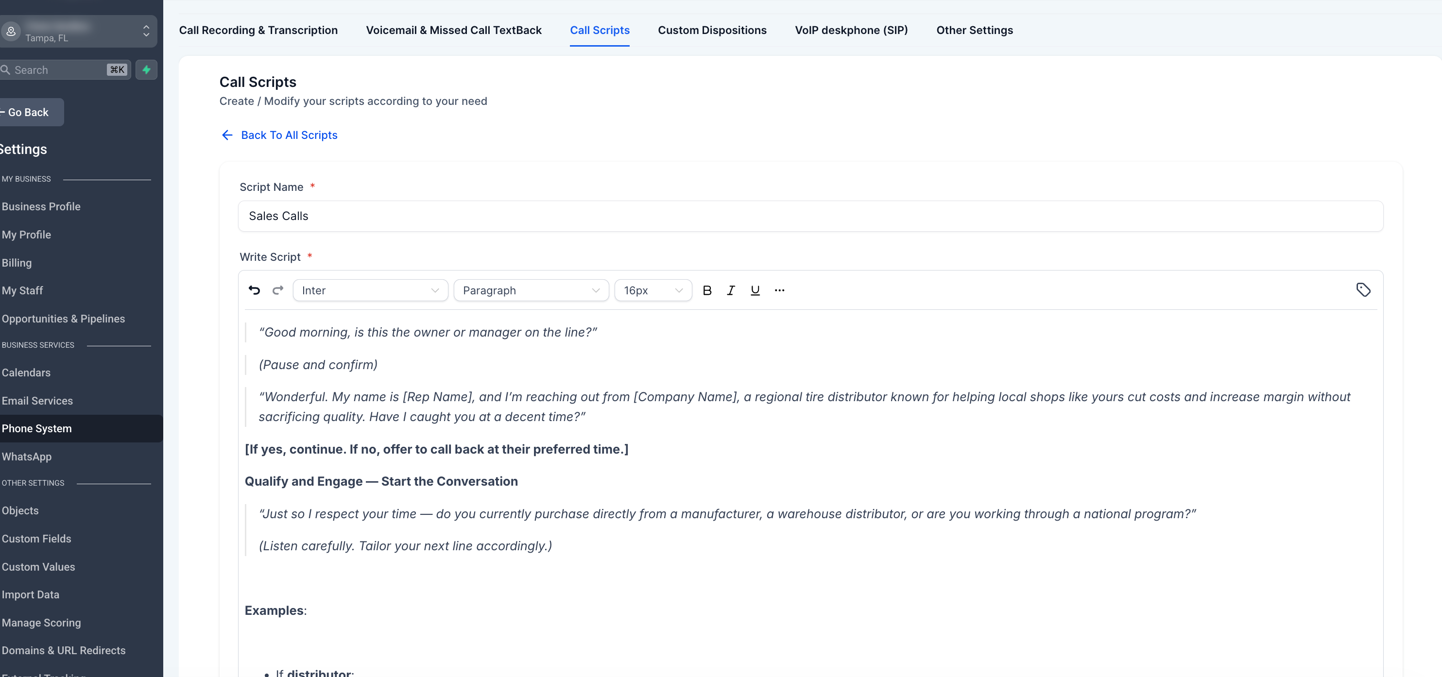The height and width of the screenshot is (677, 1442).
Task: Open Billing settings
Action: click(x=17, y=262)
